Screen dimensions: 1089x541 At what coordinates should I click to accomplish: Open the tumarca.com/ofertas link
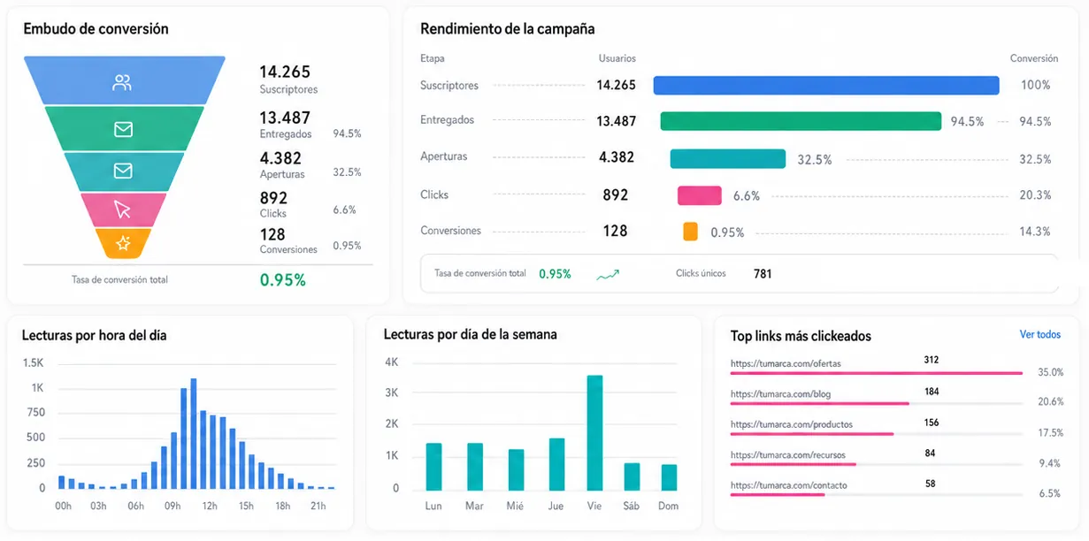786,363
